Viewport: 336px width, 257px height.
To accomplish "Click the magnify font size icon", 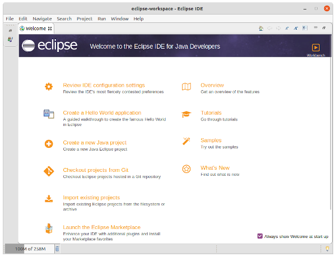I will tap(296, 28).
